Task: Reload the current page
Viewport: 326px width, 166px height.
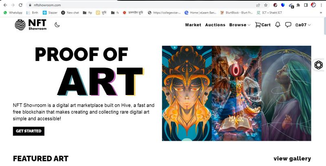Action: 20,5
